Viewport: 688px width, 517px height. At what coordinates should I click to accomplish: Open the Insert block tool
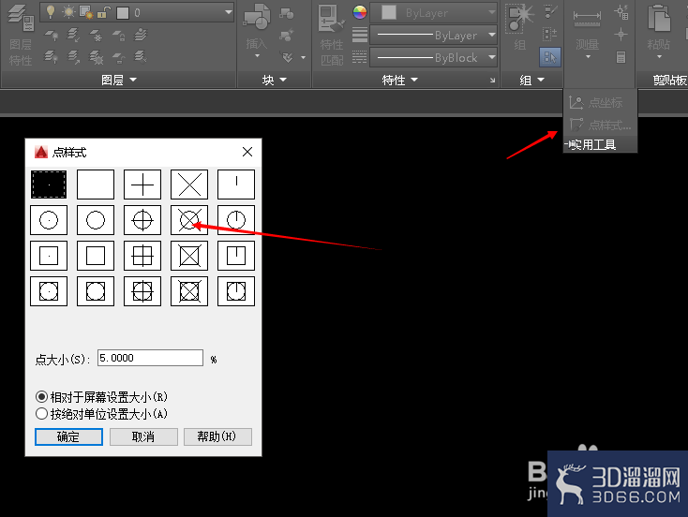(257, 32)
